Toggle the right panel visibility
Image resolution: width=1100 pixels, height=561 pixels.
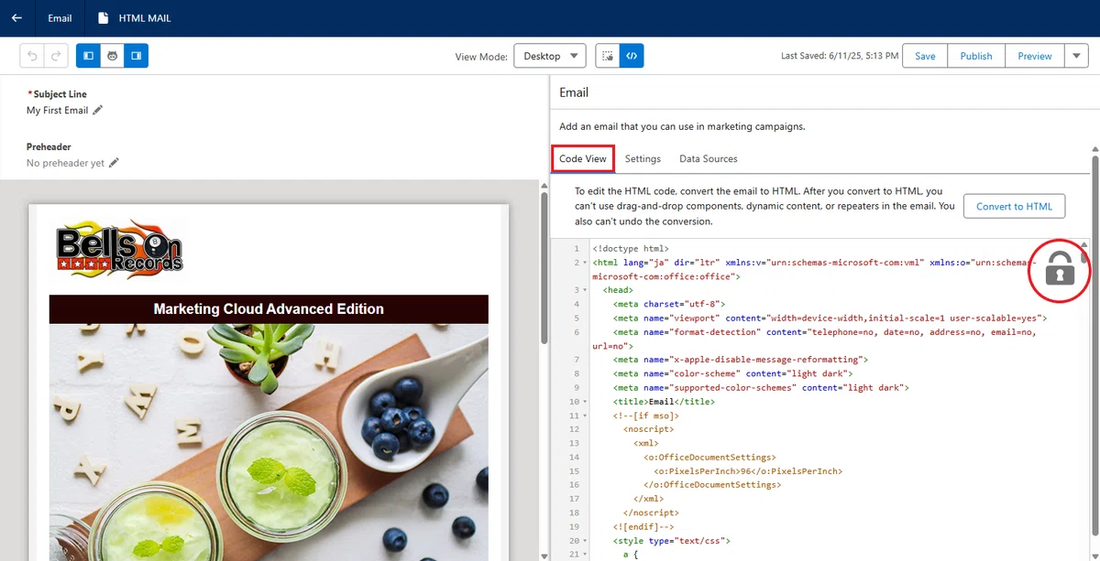[136, 56]
